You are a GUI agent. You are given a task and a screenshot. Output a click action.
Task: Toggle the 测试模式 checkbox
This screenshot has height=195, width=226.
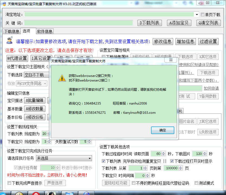(x=196, y=183)
